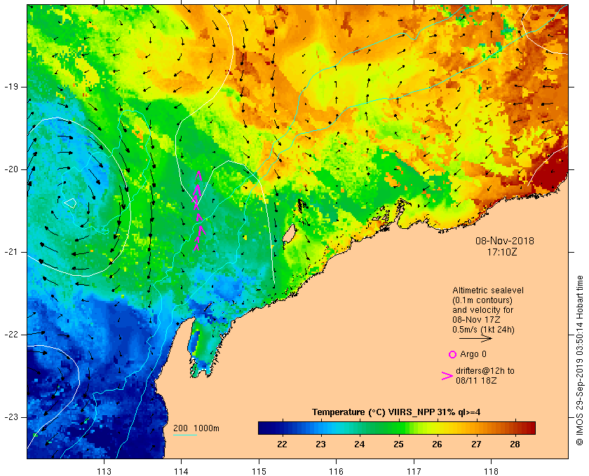Screen dimensions: 589x476
Task: Click the 'Temperature (°C) VIIRS_NPP 31% ql>=4' title
Action: pos(396,412)
